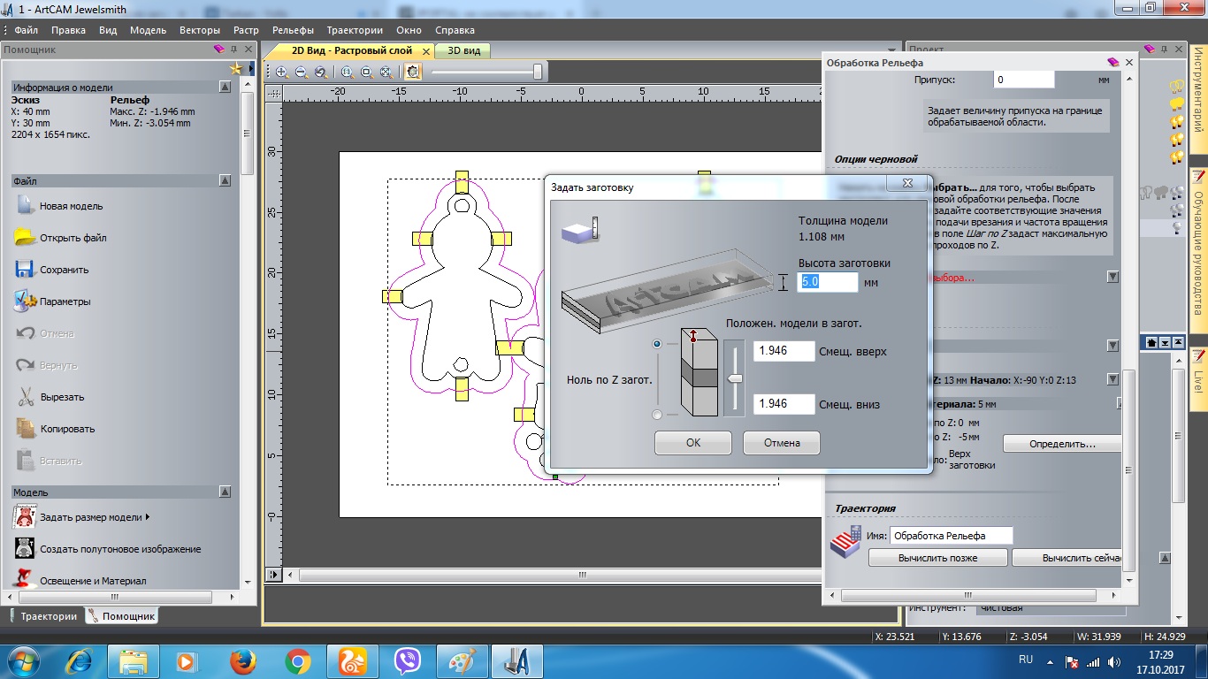Open Google Chrome from the taskbar

297,660
